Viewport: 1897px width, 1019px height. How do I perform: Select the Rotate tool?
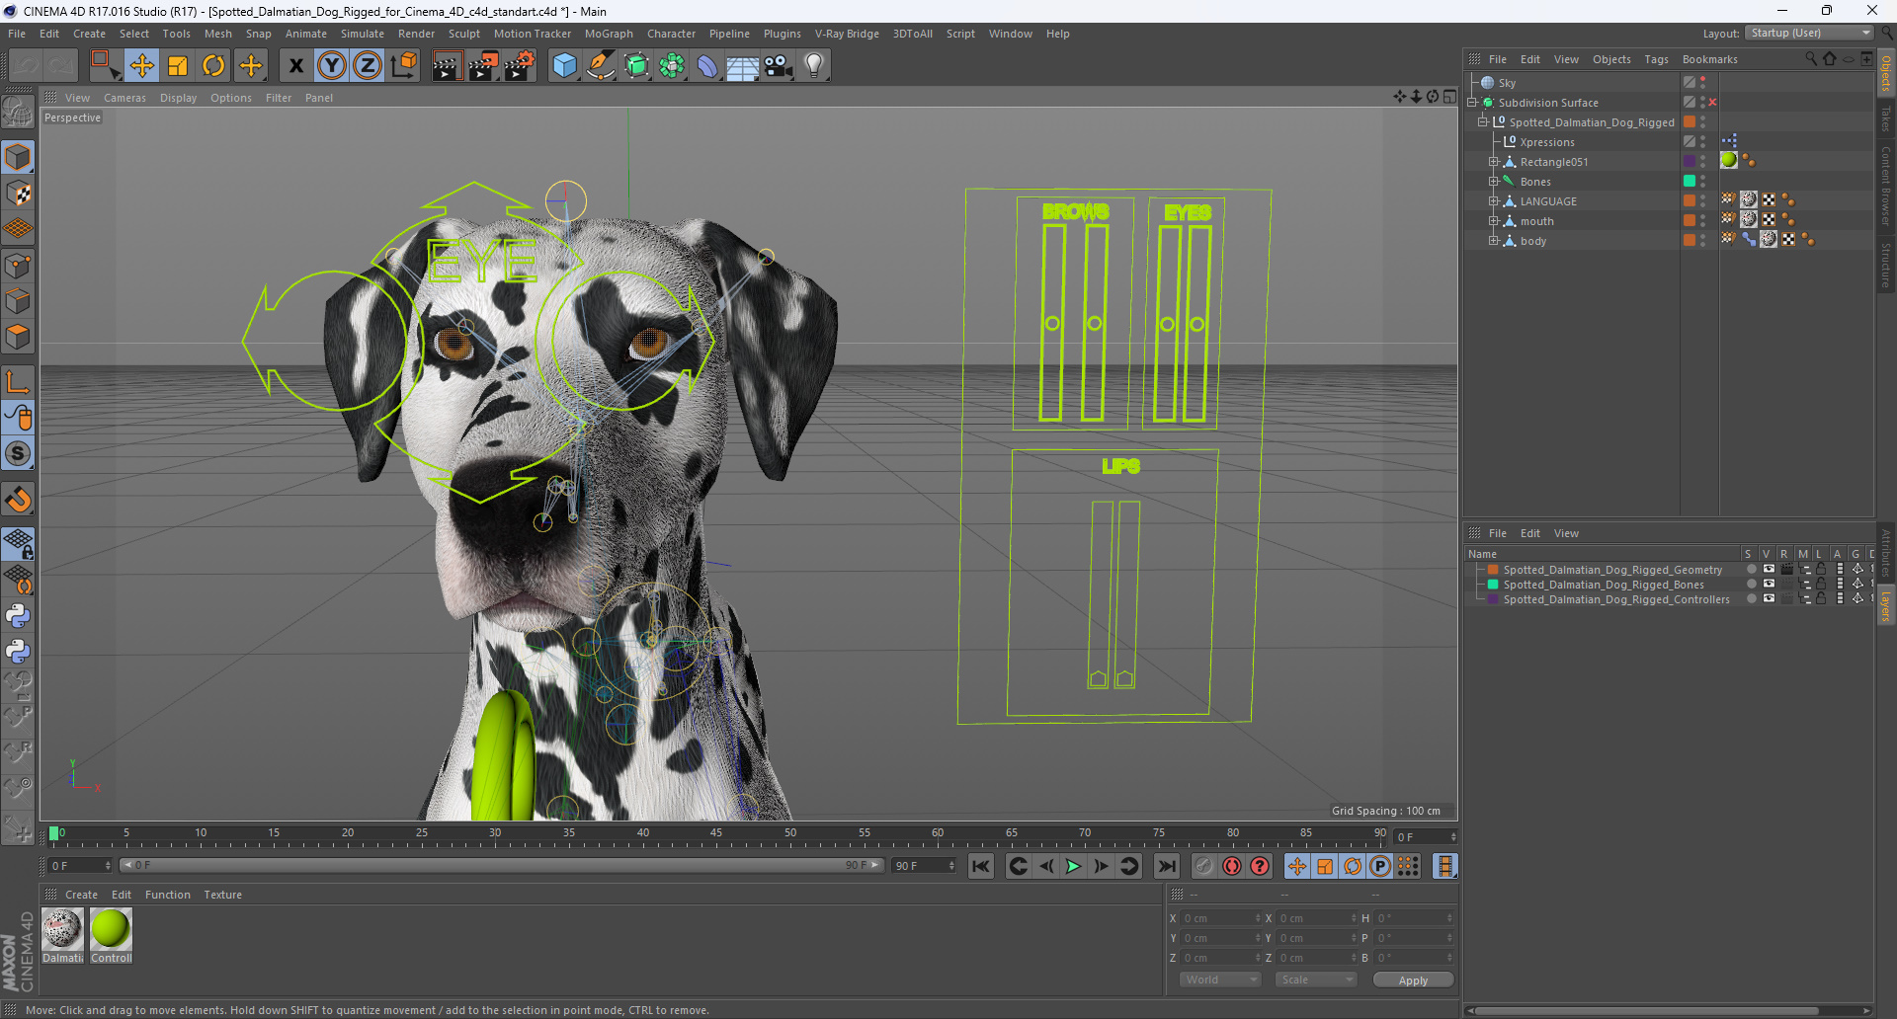click(x=213, y=66)
